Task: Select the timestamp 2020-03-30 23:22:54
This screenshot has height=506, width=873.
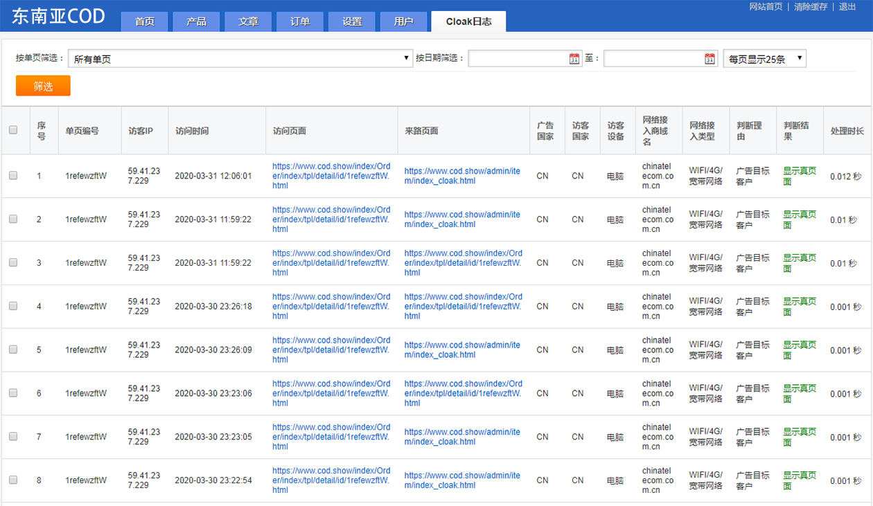Action: click(213, 480)
